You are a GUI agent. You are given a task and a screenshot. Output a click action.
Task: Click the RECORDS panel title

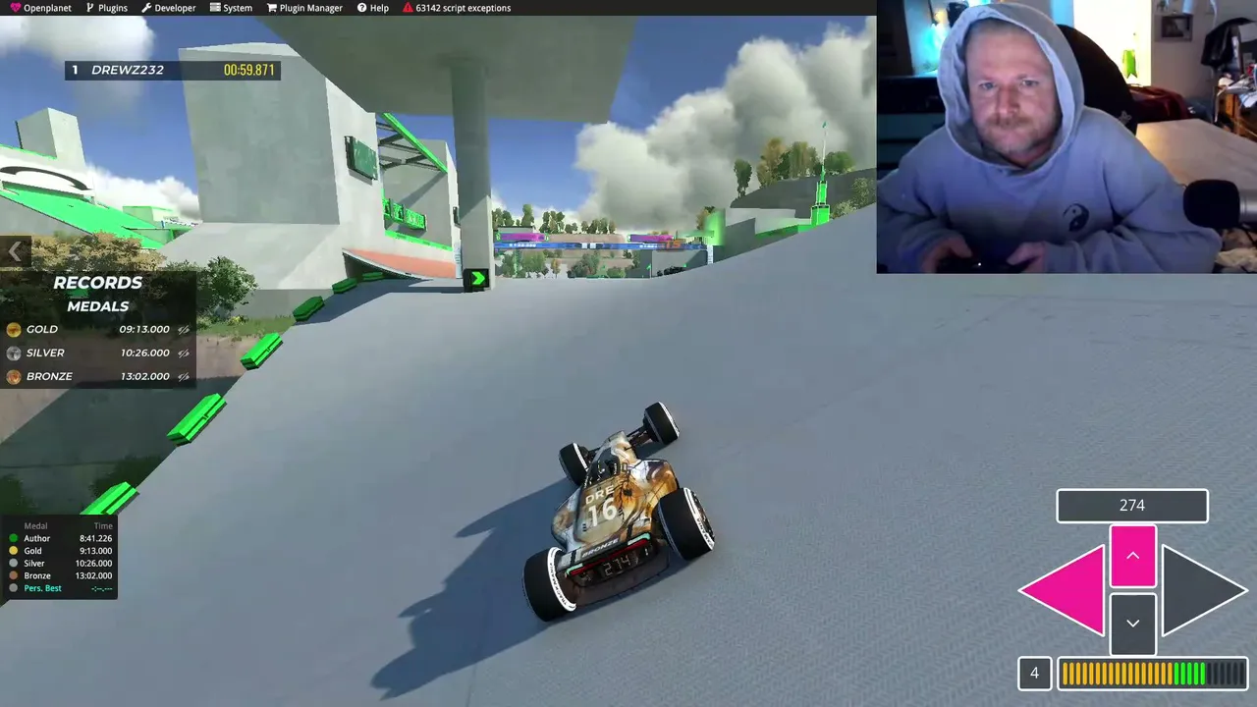point(98,283)
